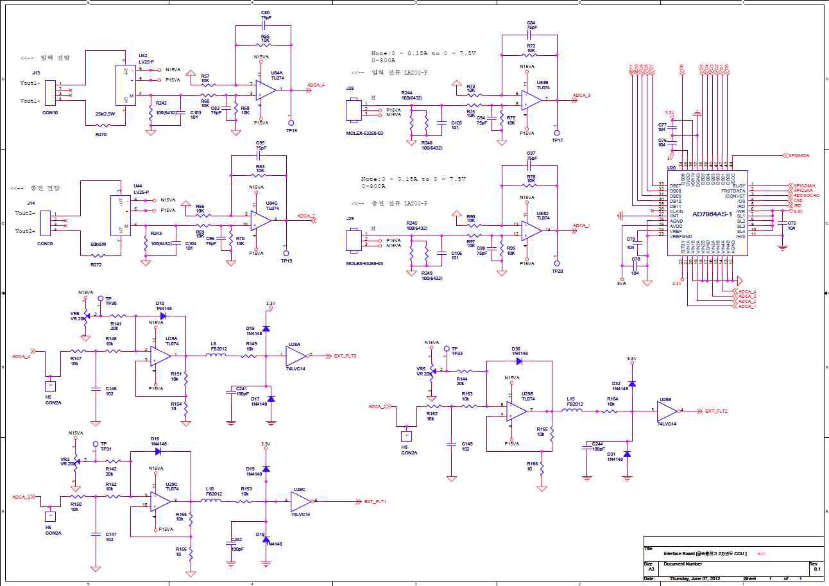Select clamp diode D32 symbol
This screenshot has width=829, height=586.
coord(631,384)
